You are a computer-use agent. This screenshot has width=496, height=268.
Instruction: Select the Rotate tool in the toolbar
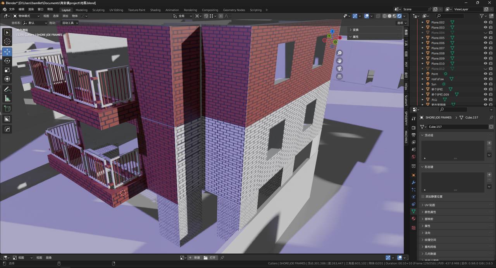pyautogui.click(x=7, y=61)
